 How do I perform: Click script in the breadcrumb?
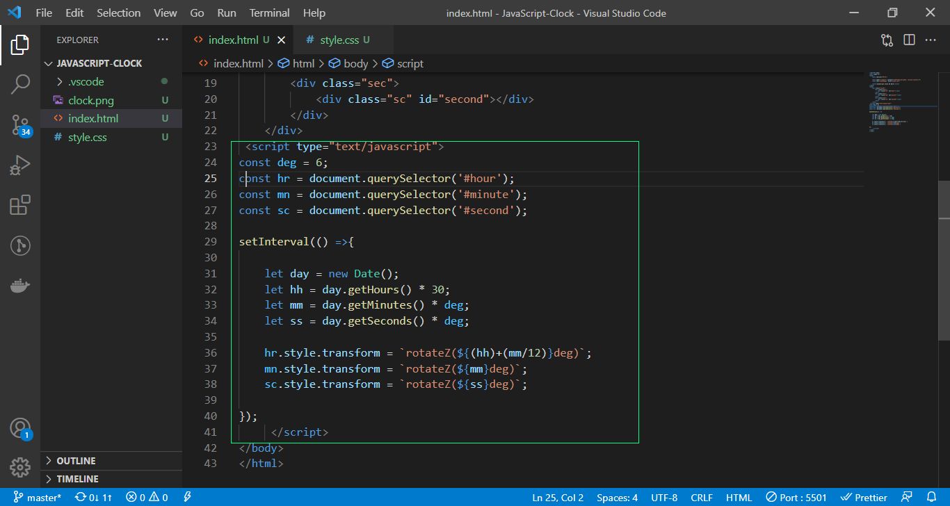[x=403, y=63]
